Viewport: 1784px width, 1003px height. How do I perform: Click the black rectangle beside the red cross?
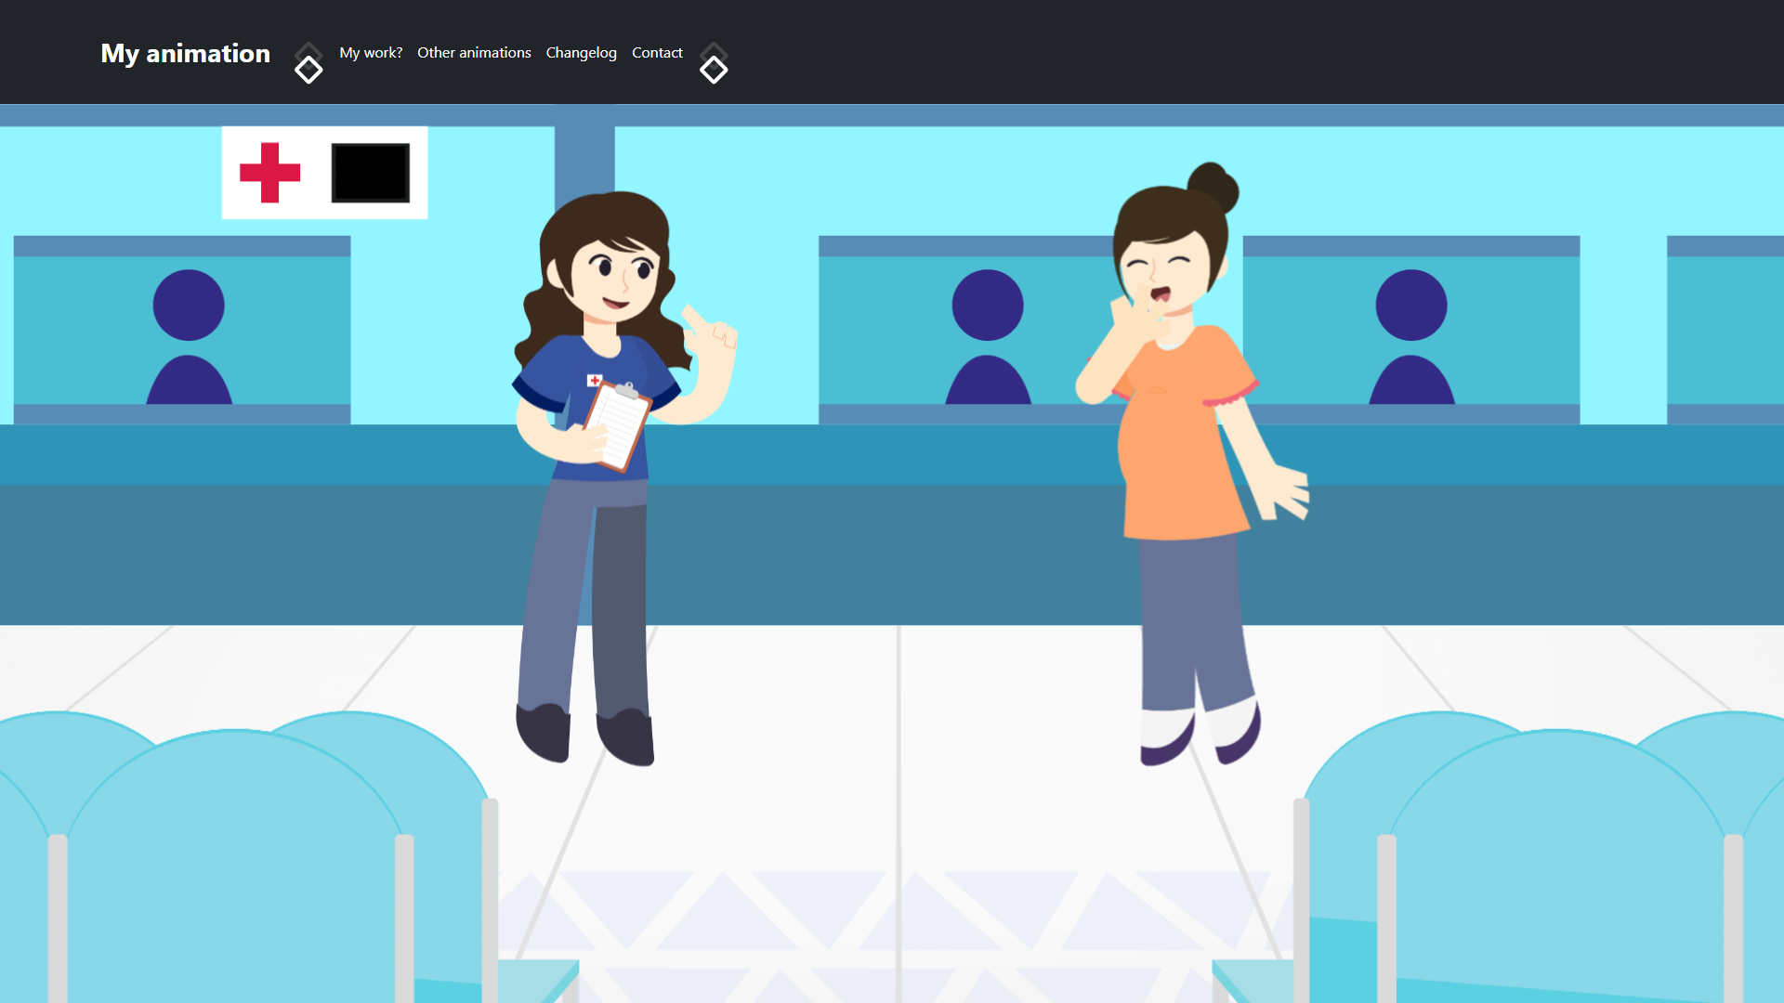pyautogui.click(x=370, y=173)
